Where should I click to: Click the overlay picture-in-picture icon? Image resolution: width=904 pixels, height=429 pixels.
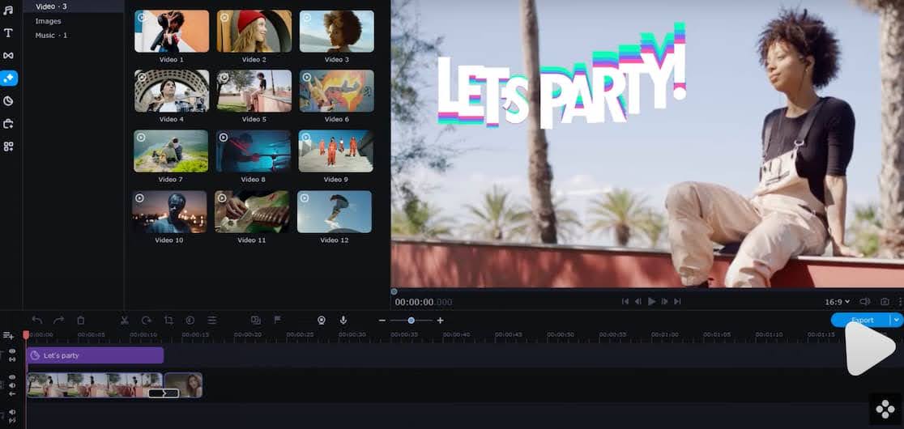[256, 320]
